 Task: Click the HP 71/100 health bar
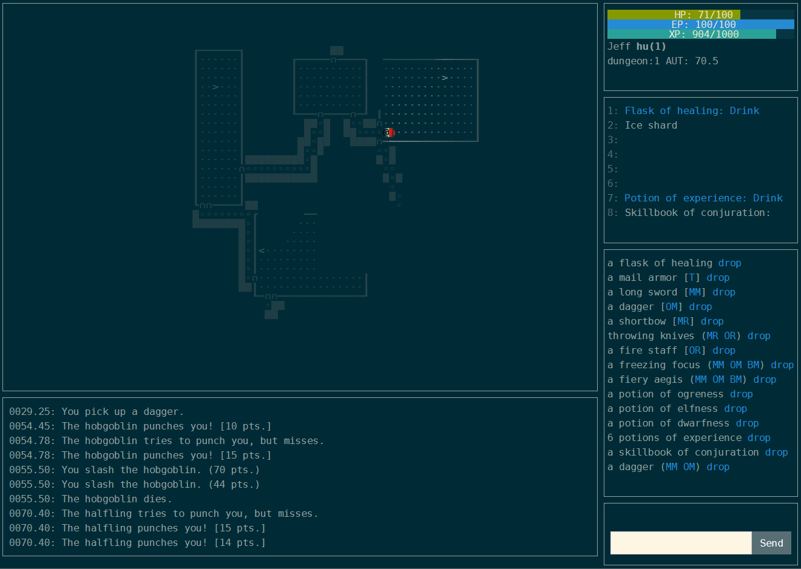(x=701, y=15)
